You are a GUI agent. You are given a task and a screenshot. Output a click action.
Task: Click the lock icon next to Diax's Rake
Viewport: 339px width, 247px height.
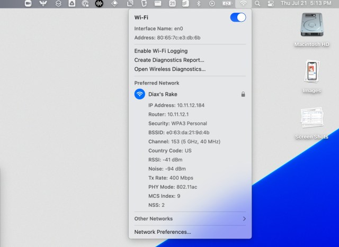243,94
